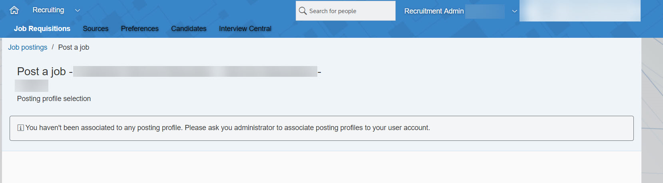The width and height of the screenshot is (663, 183).
Task: Expand the Recruiting module chevron
Action: (78, 10)
